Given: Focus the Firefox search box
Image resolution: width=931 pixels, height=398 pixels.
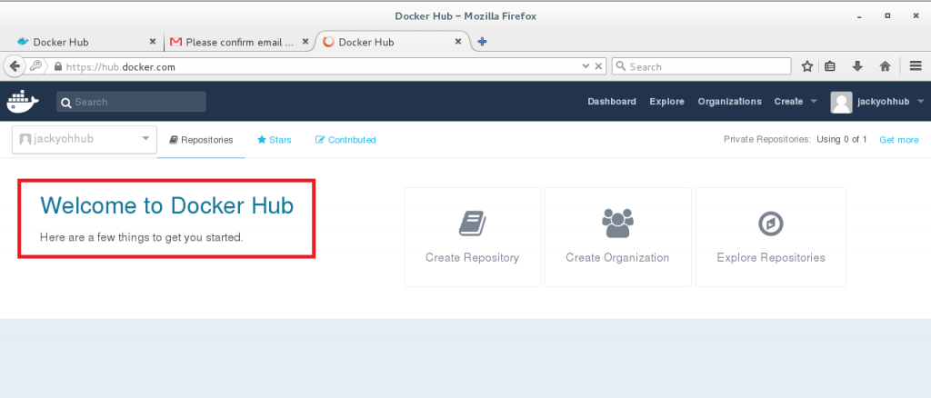Looking at the screenshot, I should 701,66.
